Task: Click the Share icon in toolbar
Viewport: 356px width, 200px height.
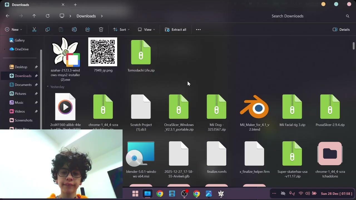Action: [88, 29]
